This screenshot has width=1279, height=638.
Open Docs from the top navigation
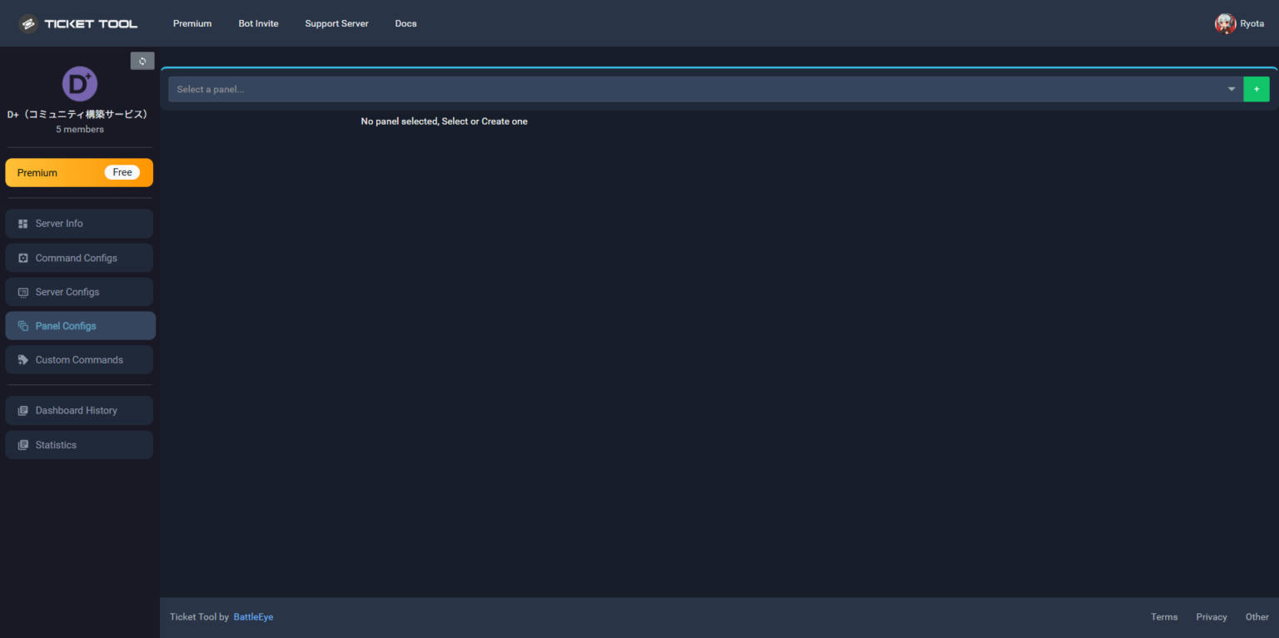(x=406, y=23)
